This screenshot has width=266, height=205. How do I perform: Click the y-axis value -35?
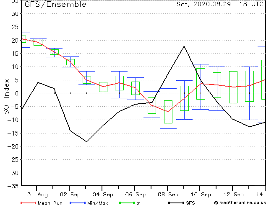click(x=13, y=186)
